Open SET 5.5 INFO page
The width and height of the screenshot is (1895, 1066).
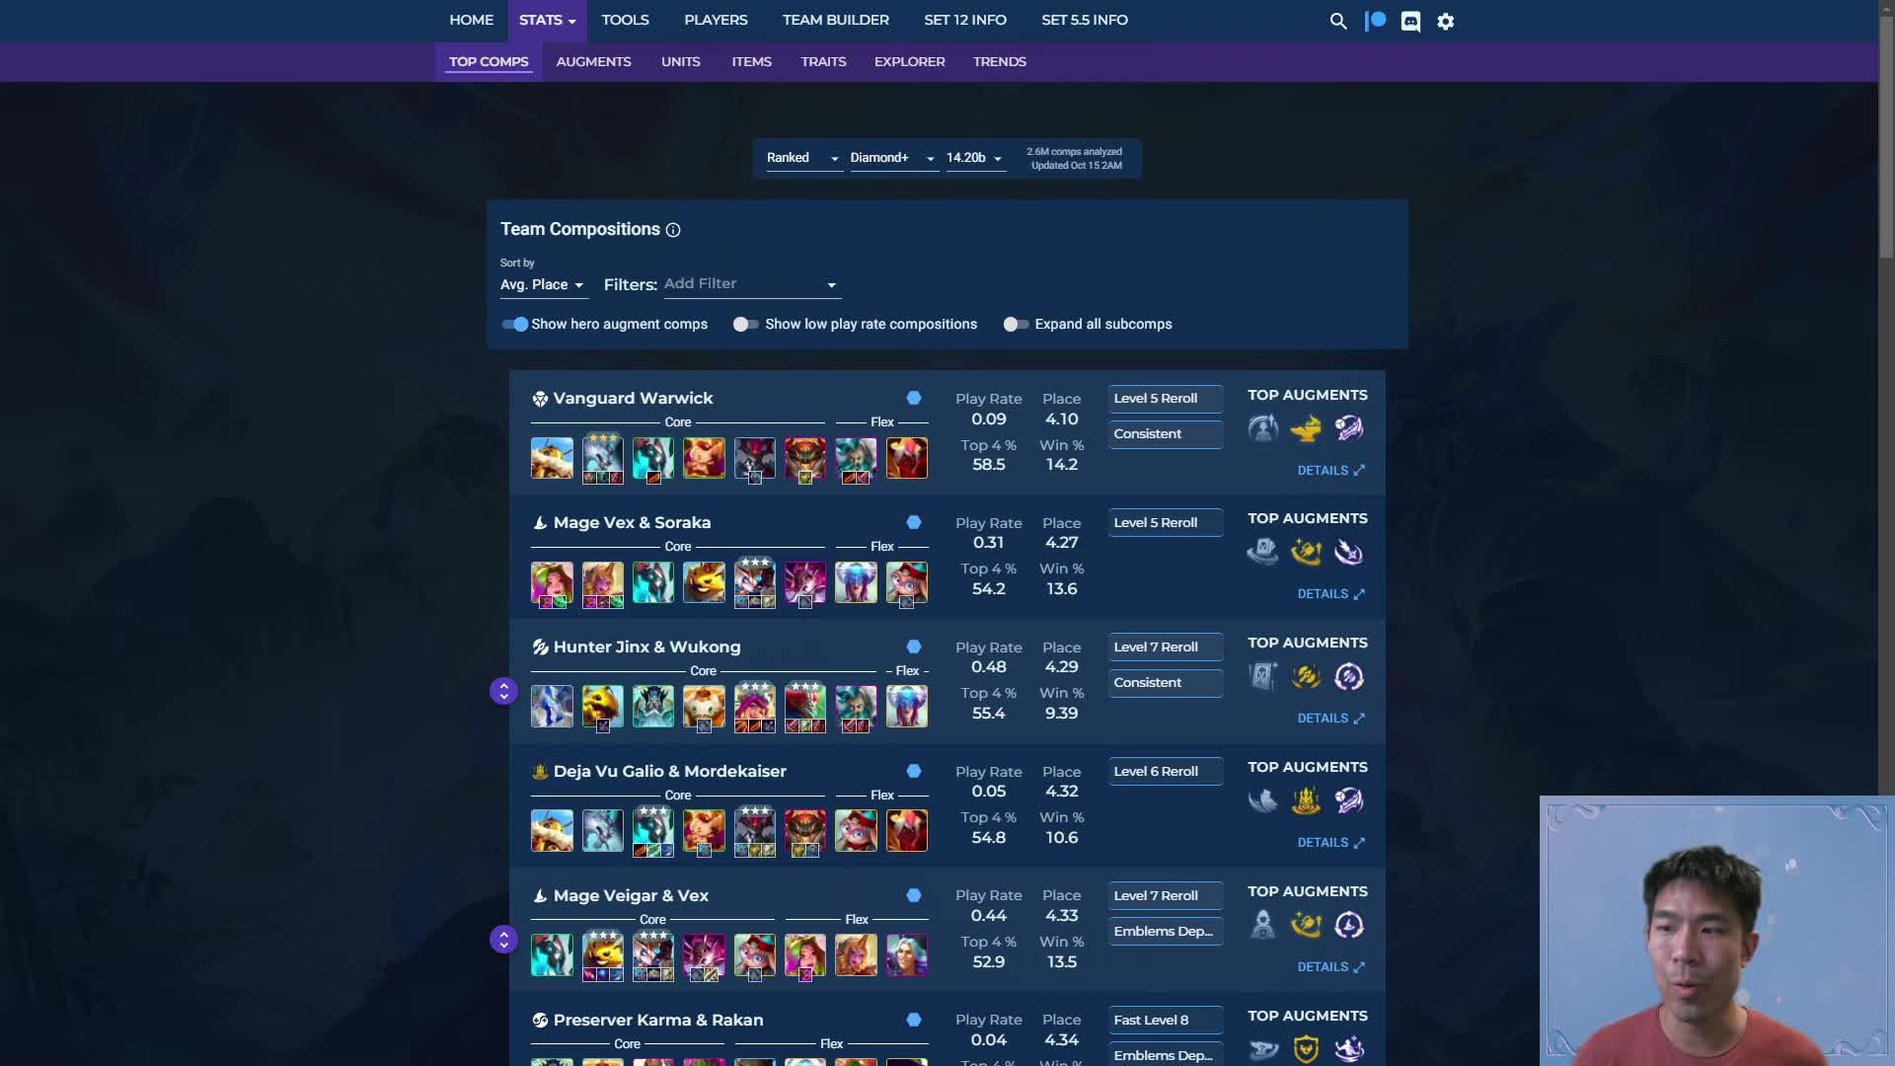coord(1085,20)
